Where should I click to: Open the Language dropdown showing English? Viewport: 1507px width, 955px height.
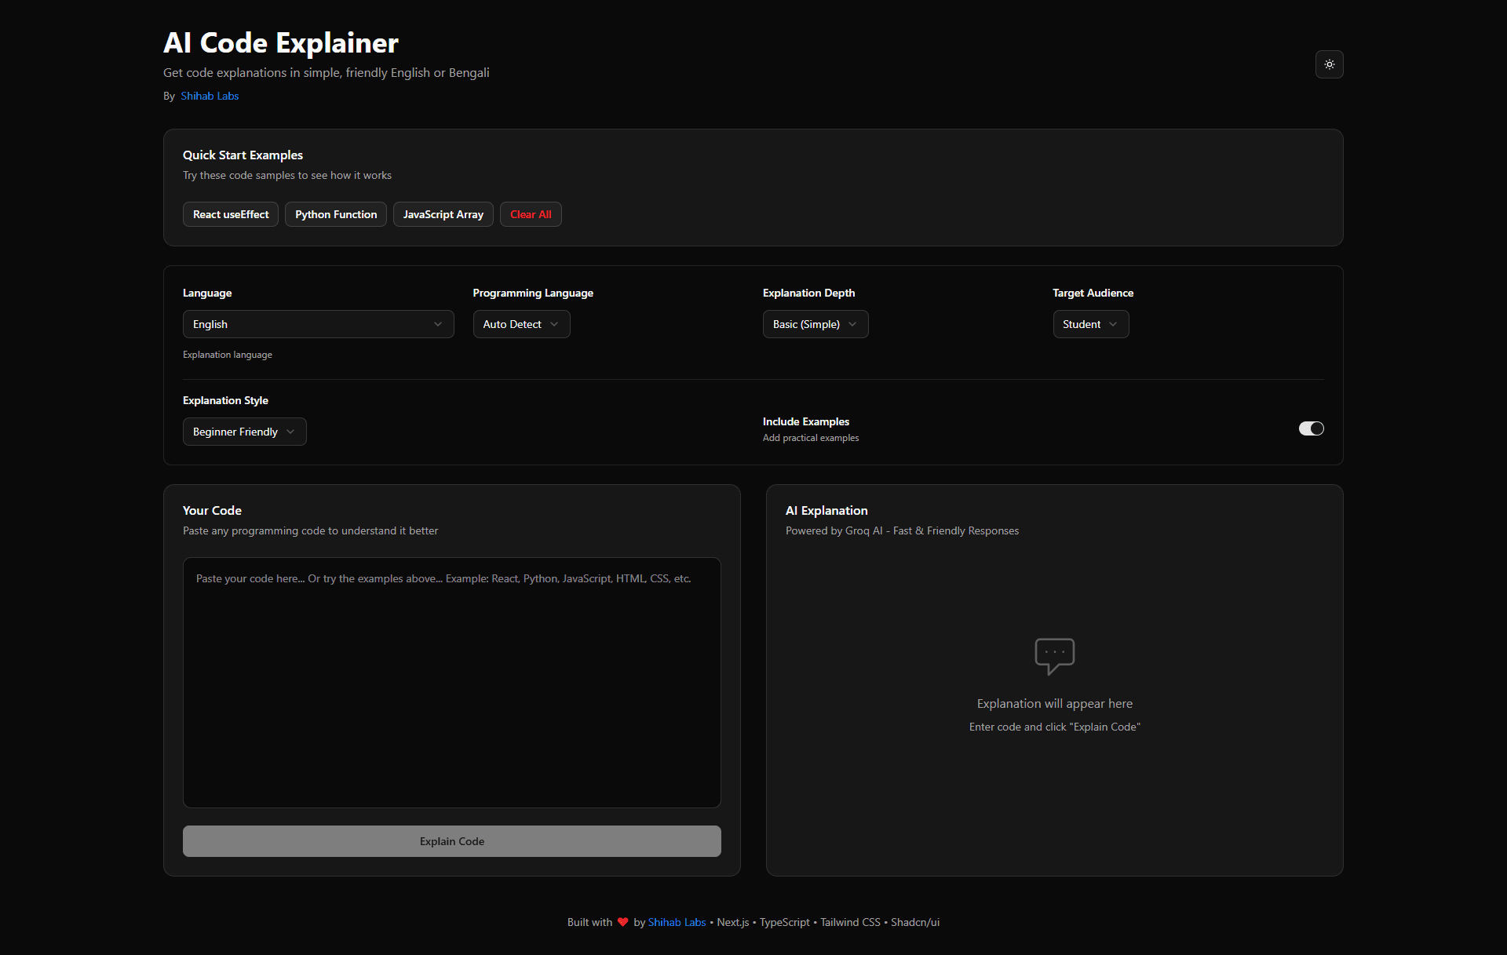(318, 324)
